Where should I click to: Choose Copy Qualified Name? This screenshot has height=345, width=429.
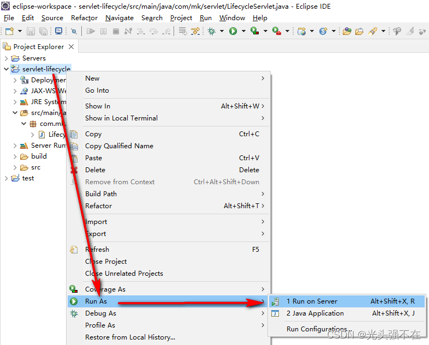click(x=168, y=146)
